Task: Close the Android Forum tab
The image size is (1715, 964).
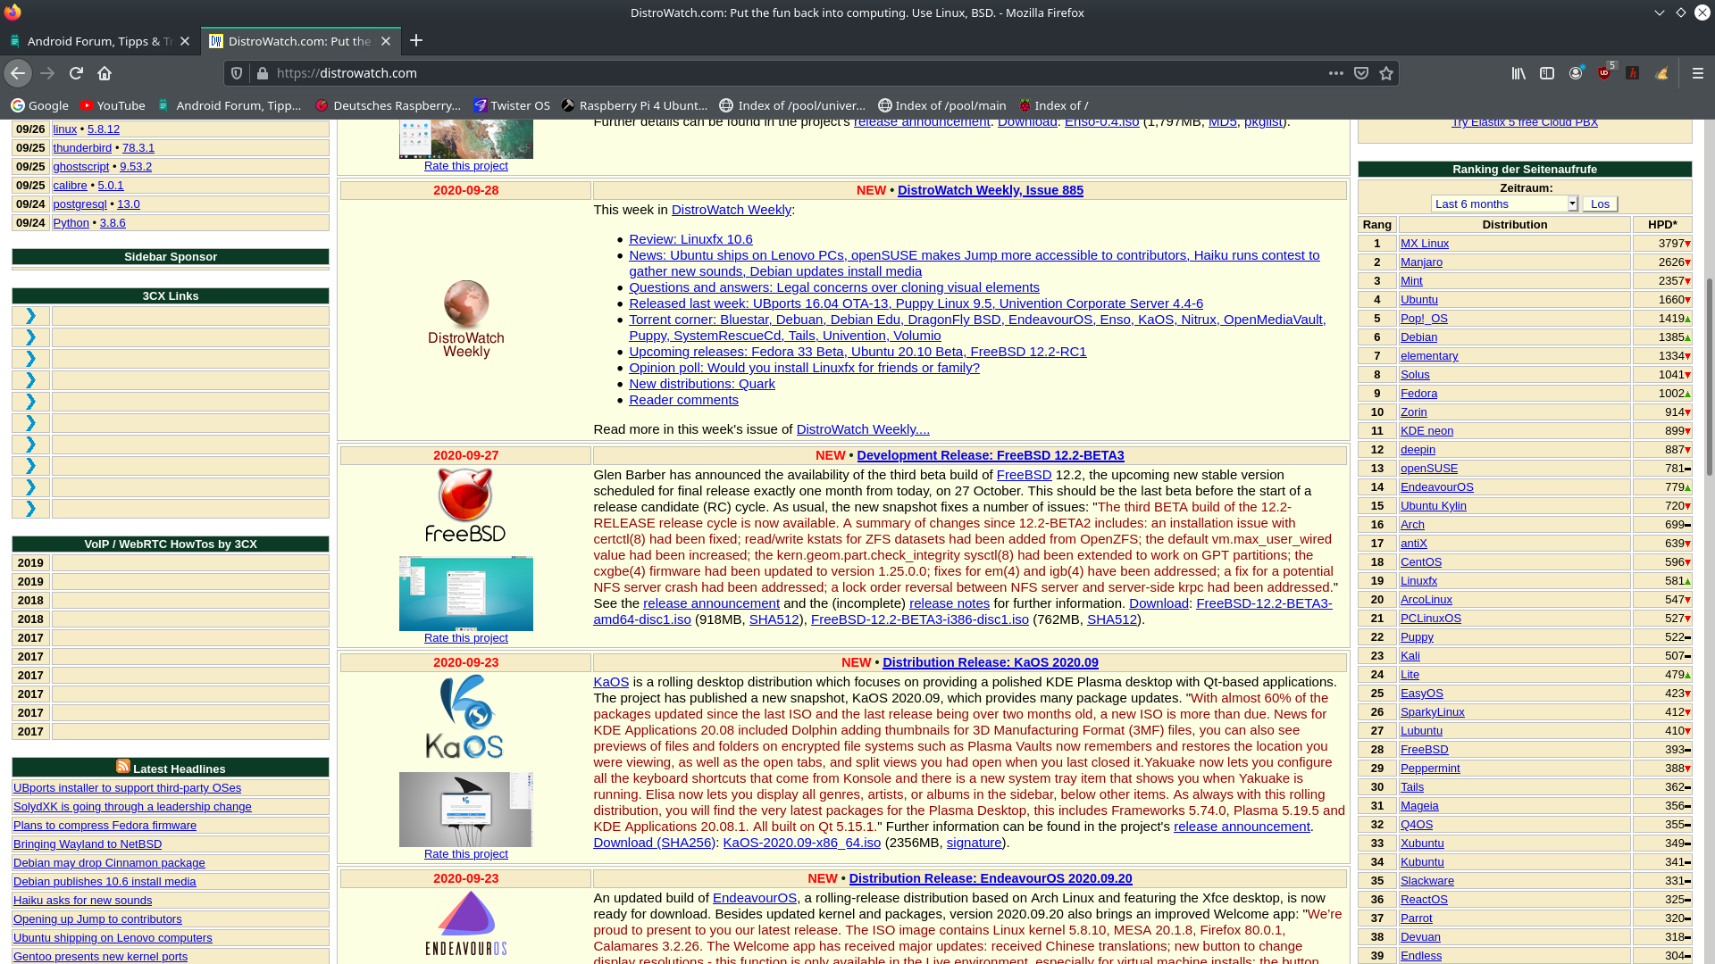Action: [x=185, y=41]
